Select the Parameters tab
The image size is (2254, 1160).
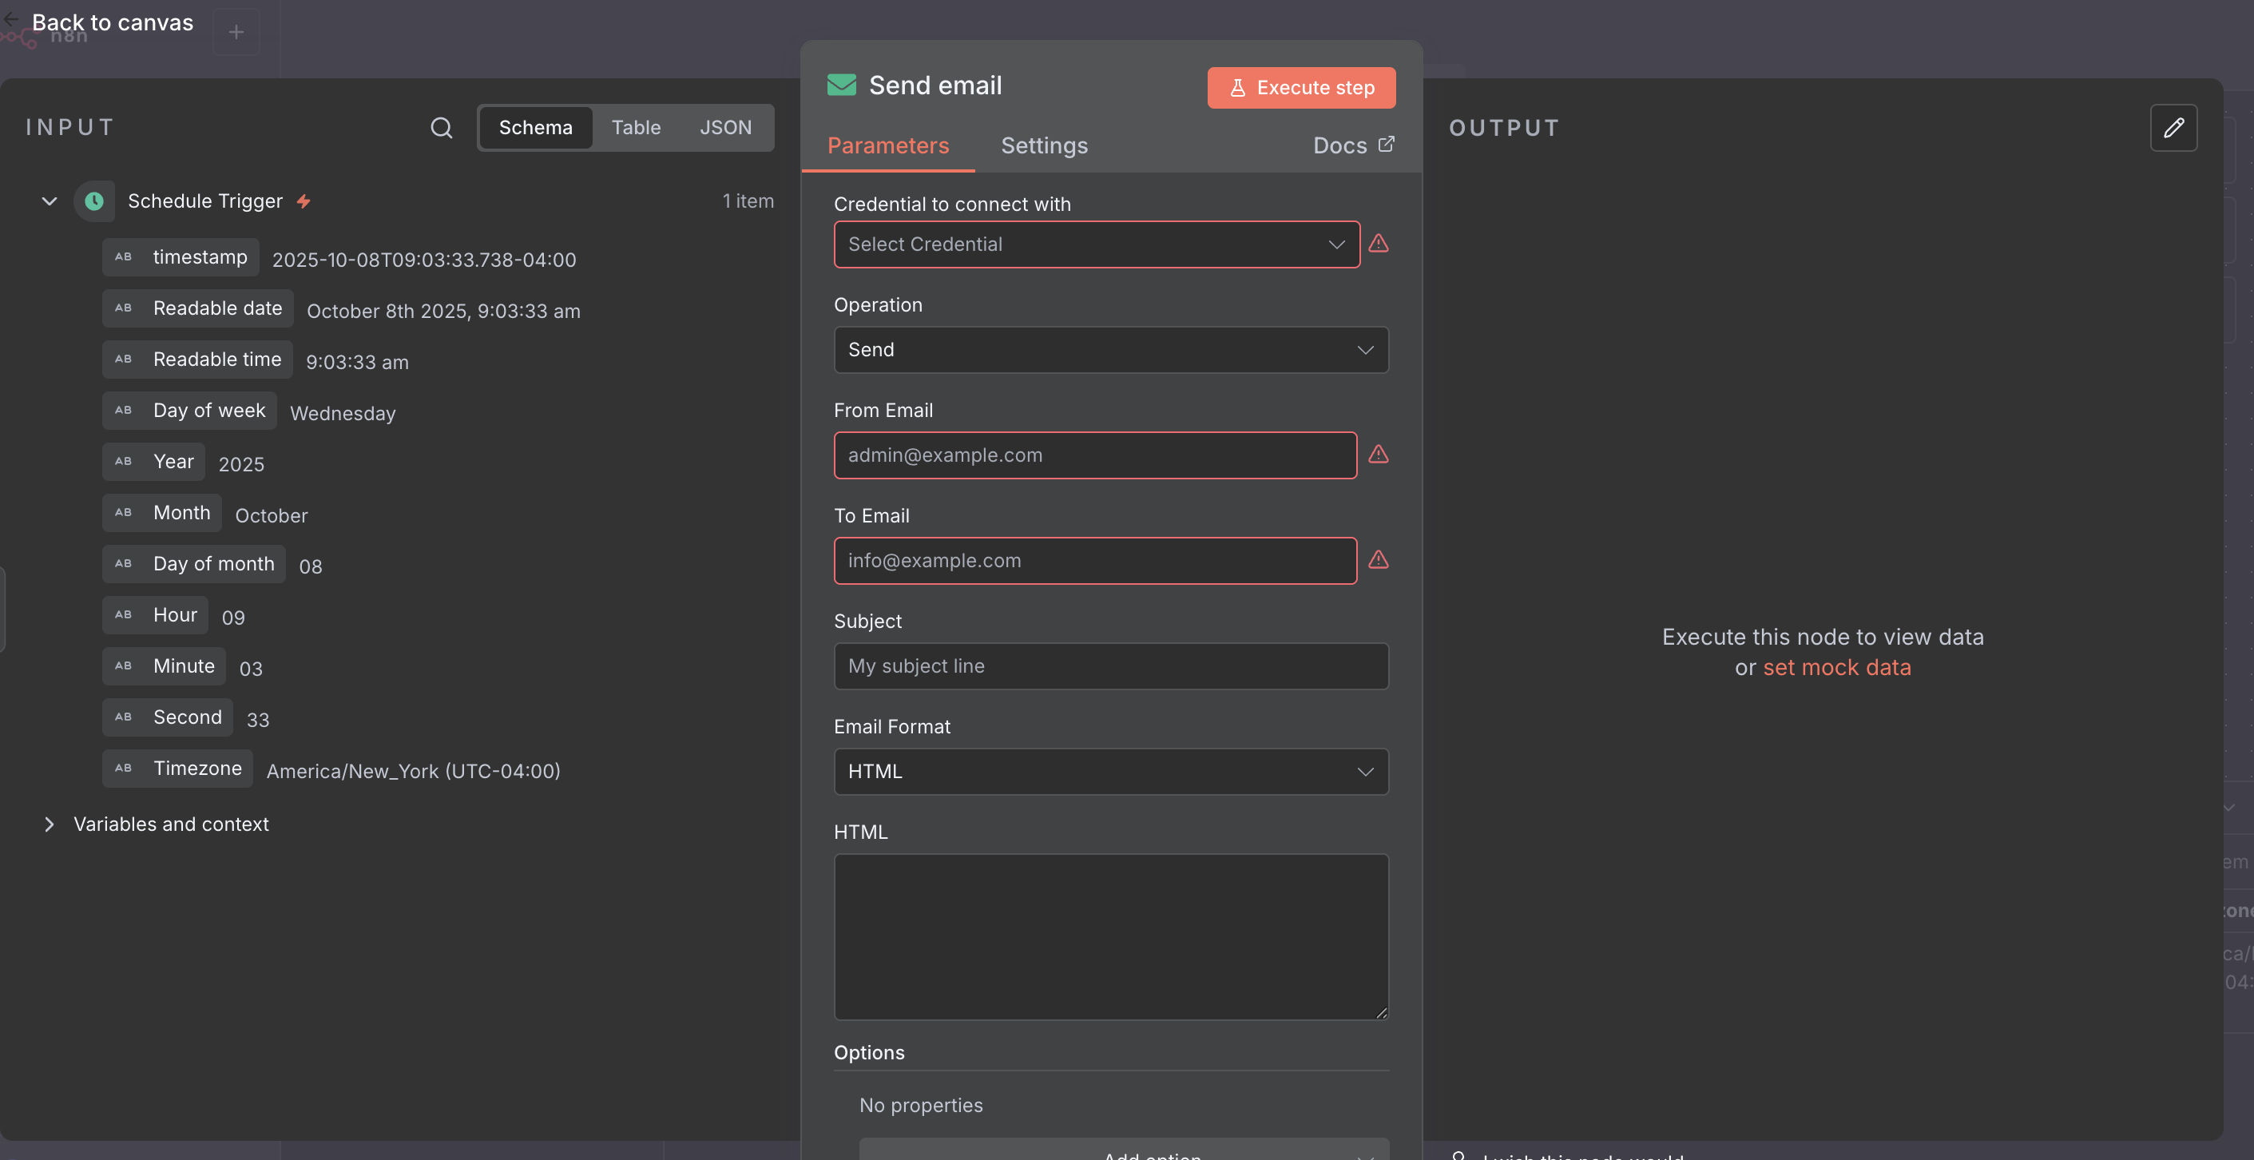(x=887, y=145)
